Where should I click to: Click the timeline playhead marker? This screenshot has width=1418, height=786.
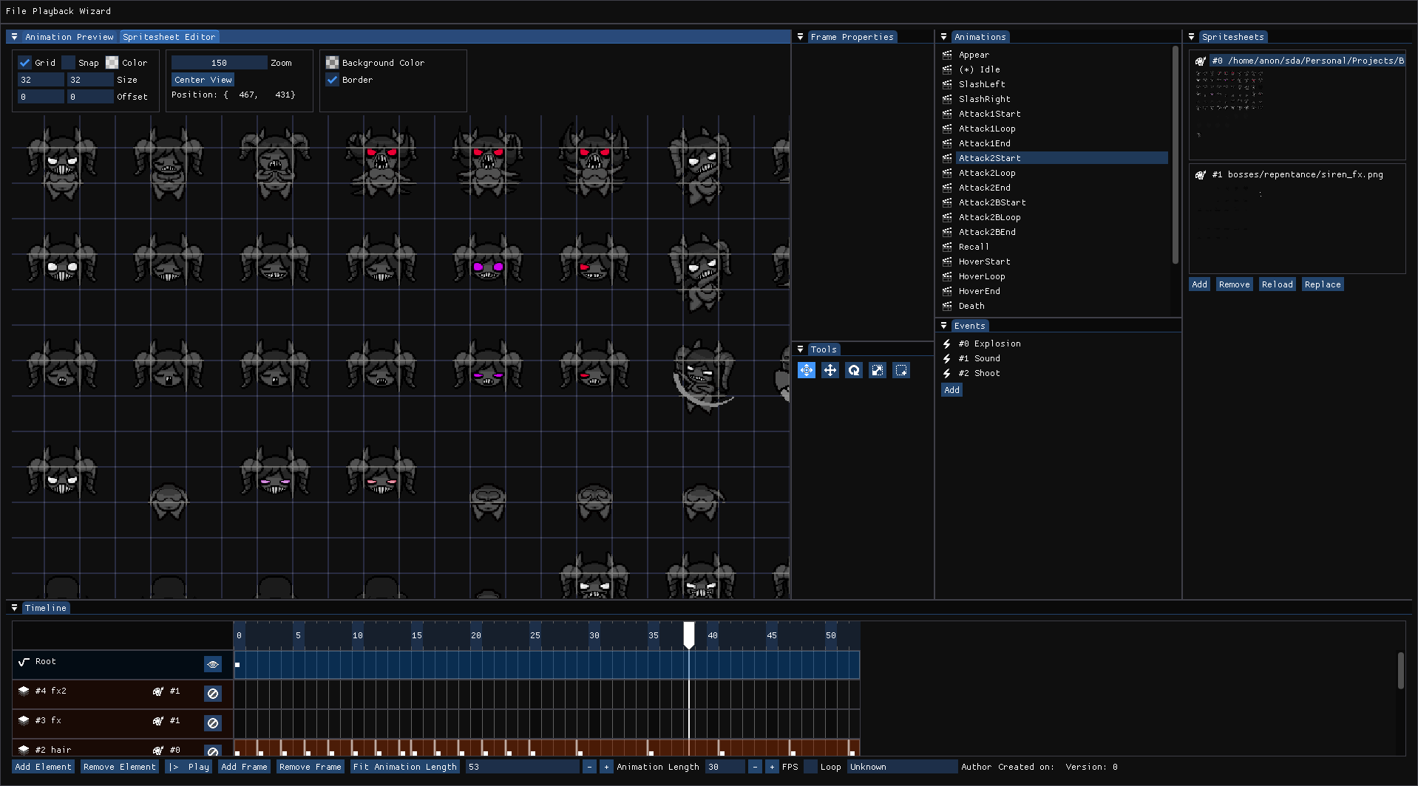[689, 635]
